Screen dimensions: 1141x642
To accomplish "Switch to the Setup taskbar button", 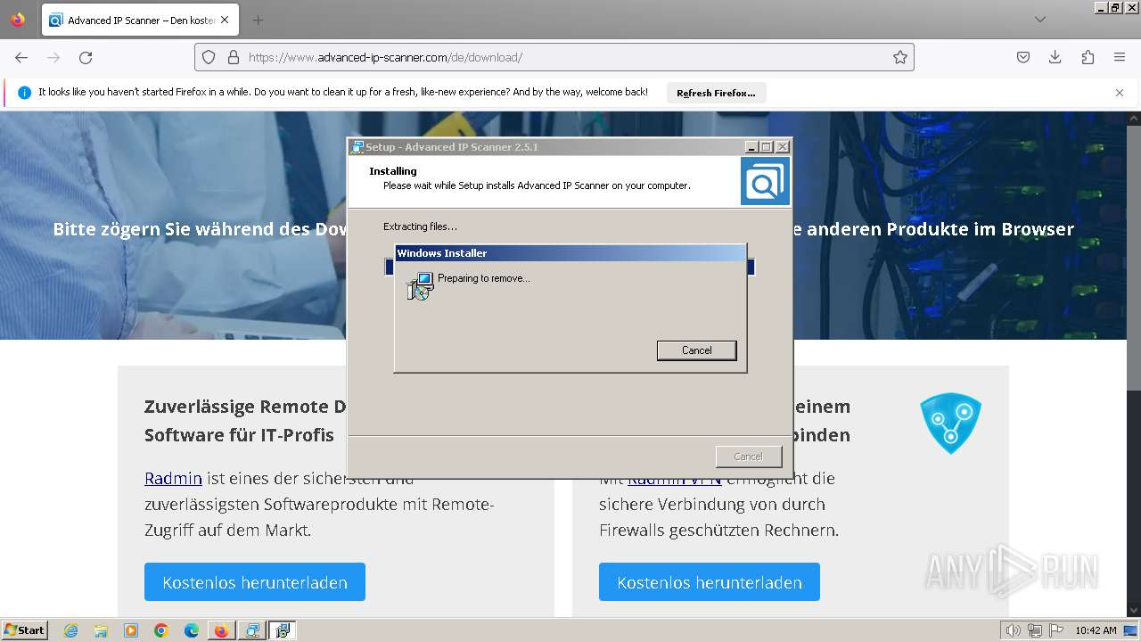I will (x=252, y=630).
